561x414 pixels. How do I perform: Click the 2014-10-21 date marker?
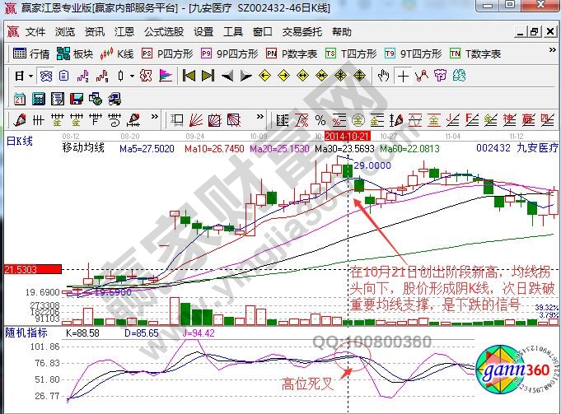348,136
